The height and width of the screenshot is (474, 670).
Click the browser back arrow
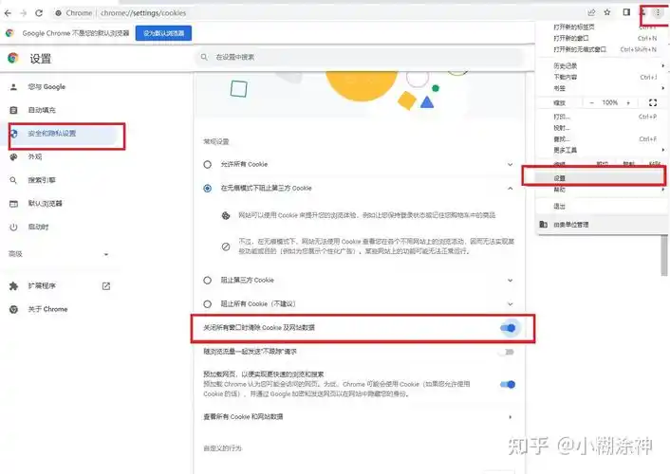click(10, 13)
